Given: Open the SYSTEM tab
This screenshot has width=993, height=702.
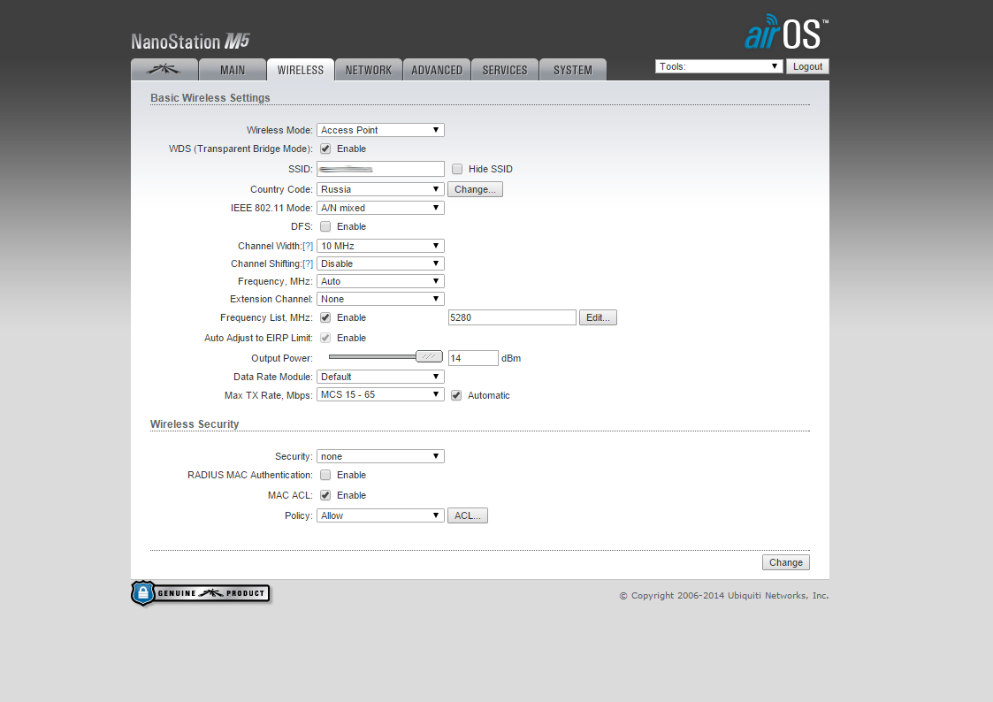Looking at the screenshot, I should [573, 70].
